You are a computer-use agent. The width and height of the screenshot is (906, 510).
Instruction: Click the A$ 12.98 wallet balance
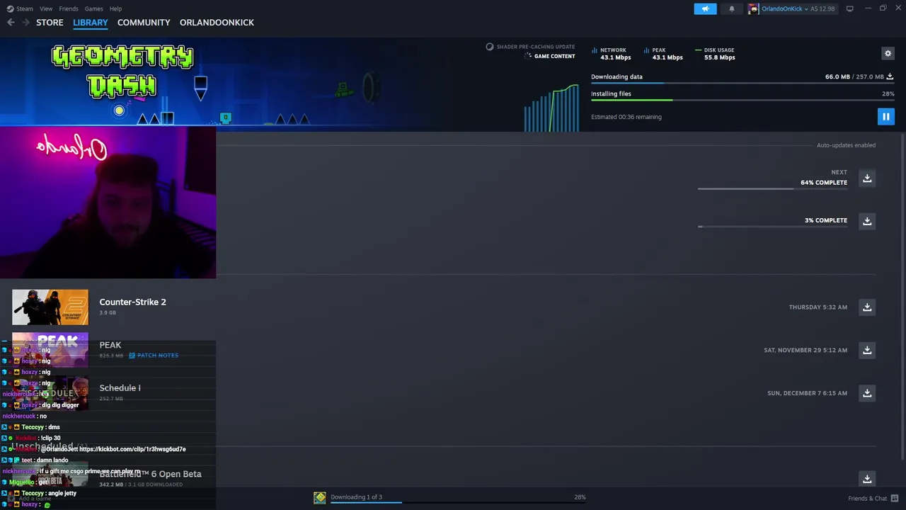822,9
